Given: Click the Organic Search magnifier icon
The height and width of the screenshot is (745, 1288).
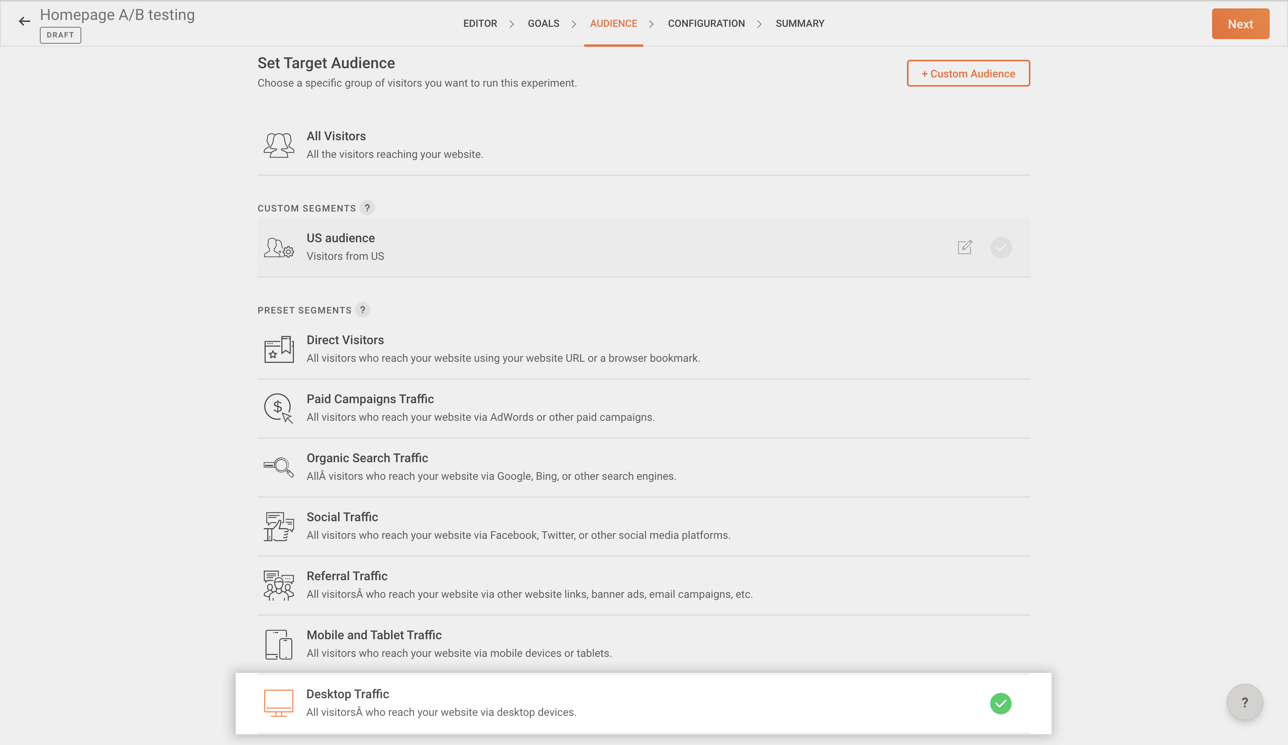Looking at the screenshot, I should [x=279, y=467].
